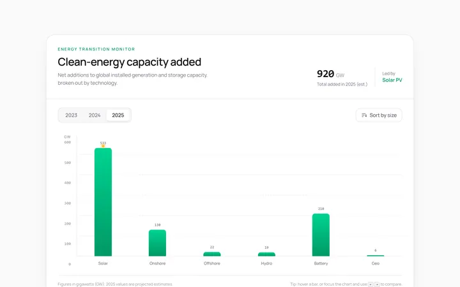Click the sort icon in Sort by size
The image size is (460, 287).
coord(364,115)
